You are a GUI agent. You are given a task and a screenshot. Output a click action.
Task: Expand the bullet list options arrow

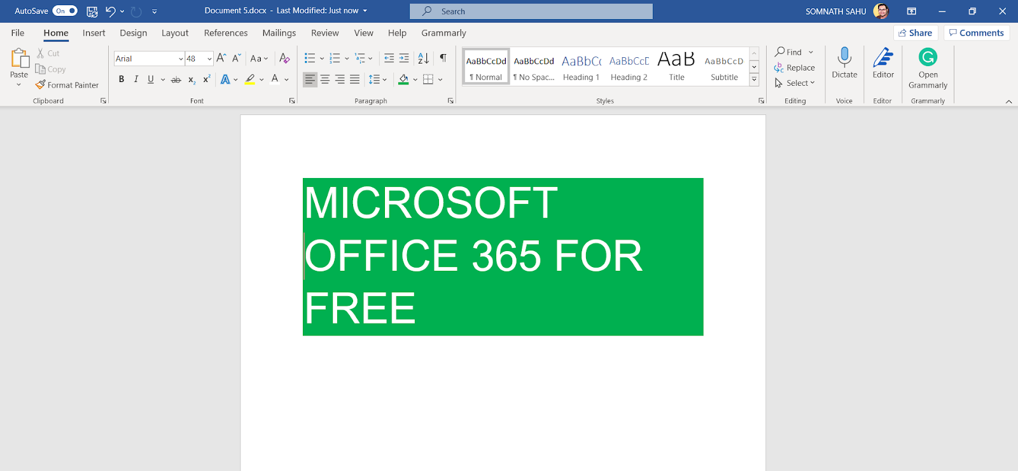point(322,58)
